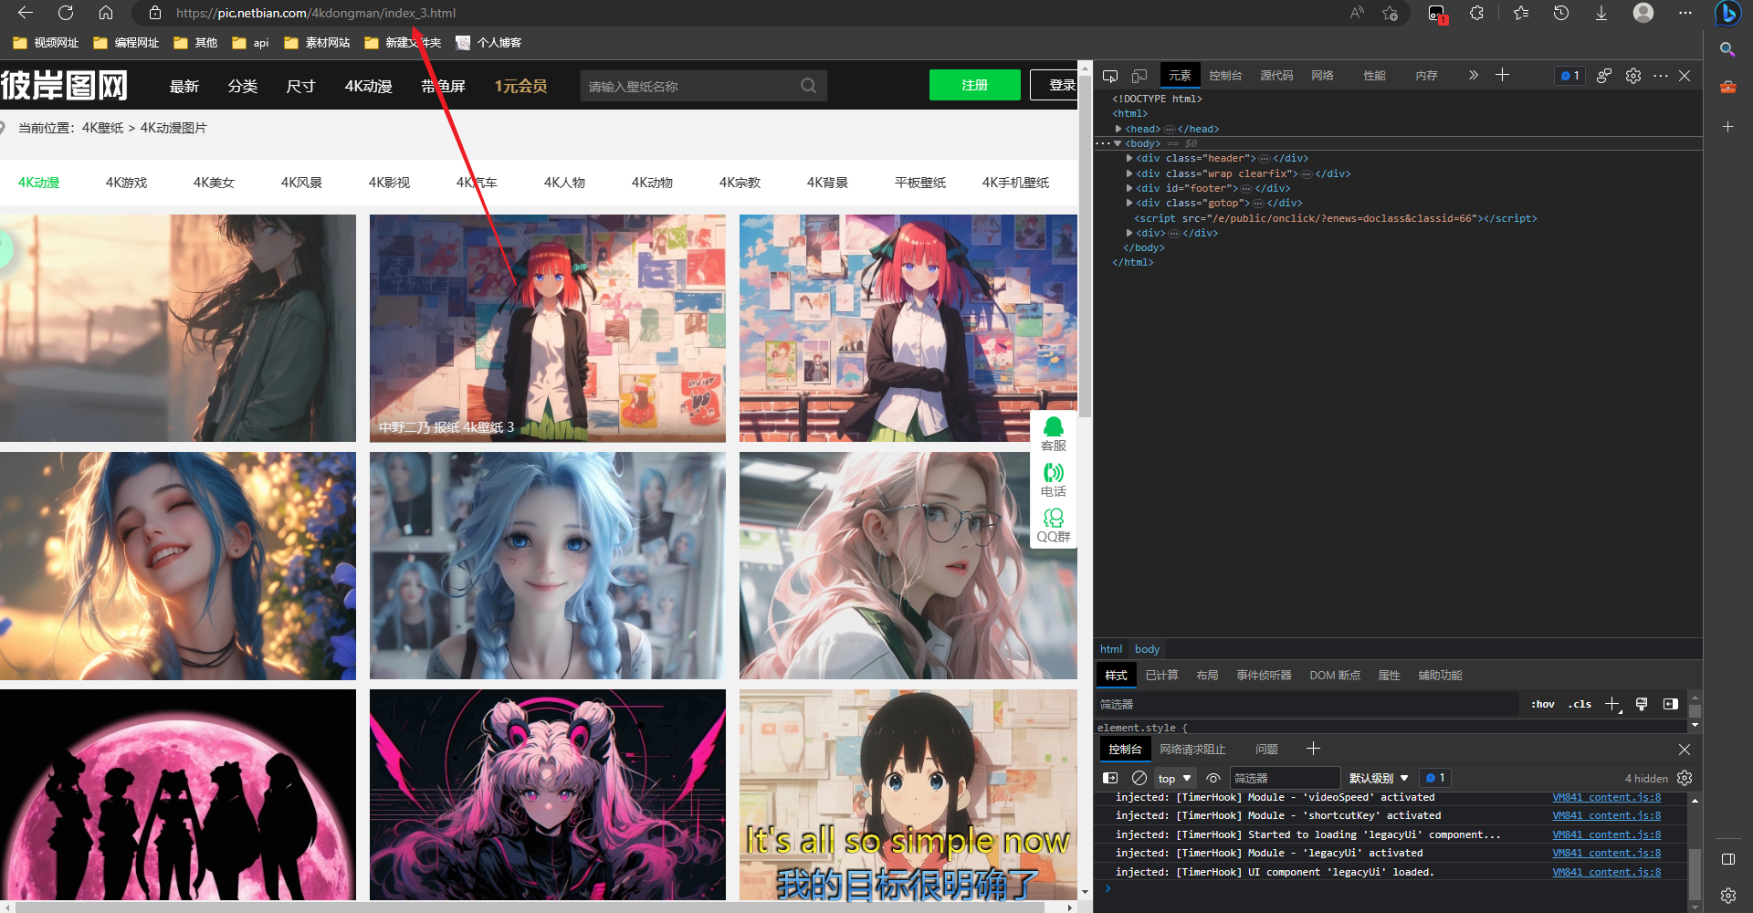
Task: Open the 事件侦听器 tab
Action: pos(1264,675)
